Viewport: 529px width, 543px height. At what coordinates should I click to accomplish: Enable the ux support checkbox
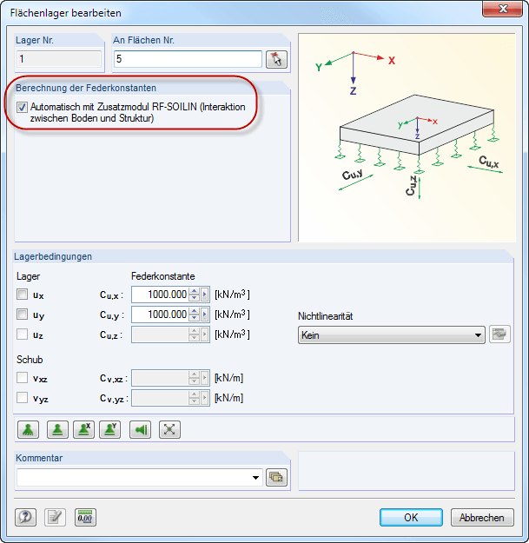click(x=23, y=295)
